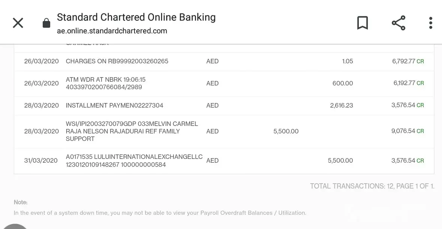442x229 pixels.
Task: Click the 5,500.00 credit amount
Action: point(286,131)
